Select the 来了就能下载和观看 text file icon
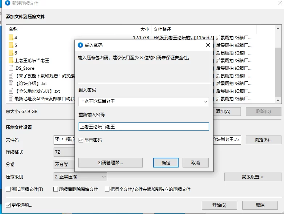The width and height of the screenshot is (284, 214). (11, 76)
